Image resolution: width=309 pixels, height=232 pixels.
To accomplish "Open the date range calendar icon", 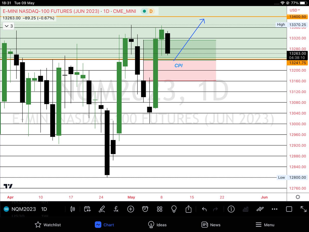I will point(87,209).
